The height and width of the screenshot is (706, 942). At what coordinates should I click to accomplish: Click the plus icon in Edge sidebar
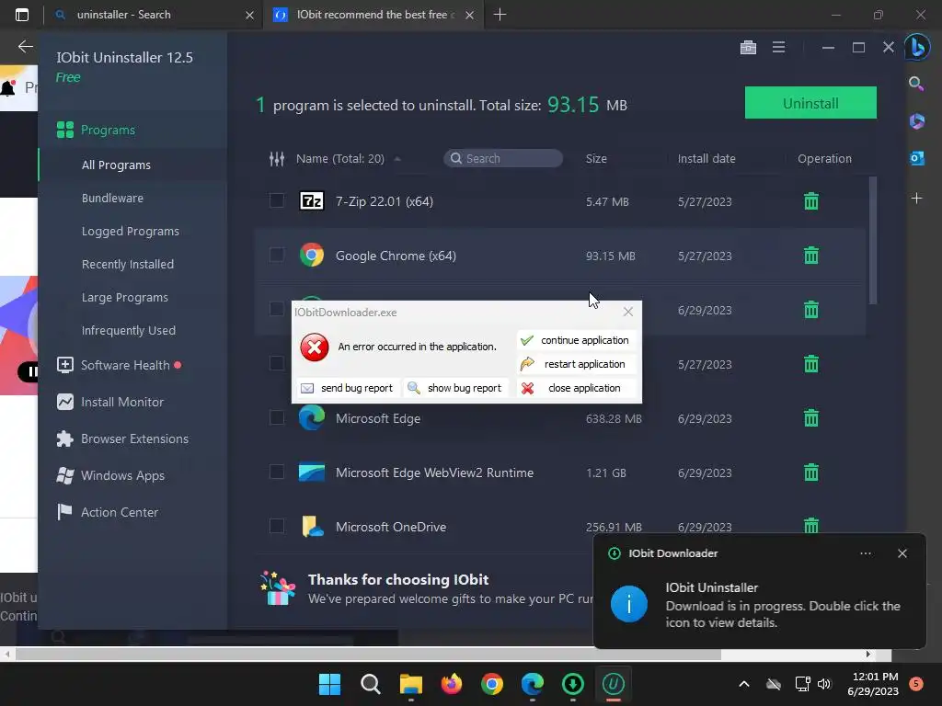coord(917,199)
